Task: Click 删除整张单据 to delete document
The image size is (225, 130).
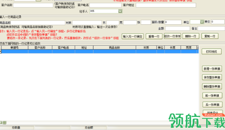Action: [212, 86]
